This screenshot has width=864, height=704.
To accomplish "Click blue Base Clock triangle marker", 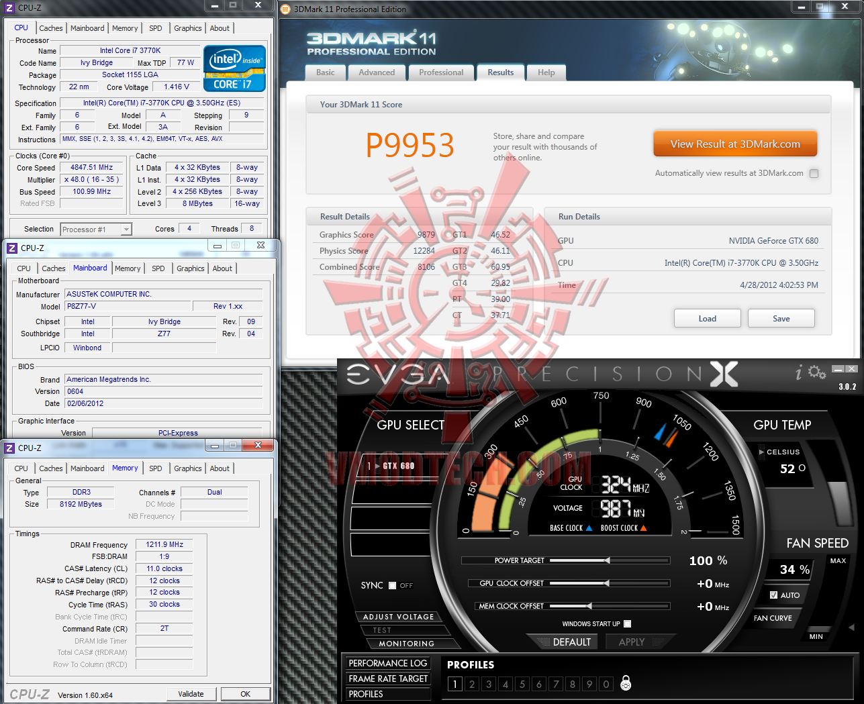I will pyautogui.click(x=589, y=528).
